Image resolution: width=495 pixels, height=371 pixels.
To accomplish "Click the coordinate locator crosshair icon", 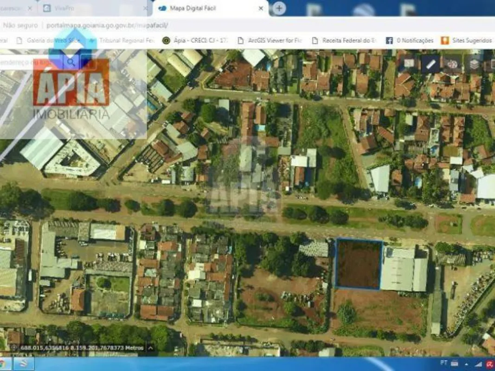I will click(13, 348).
